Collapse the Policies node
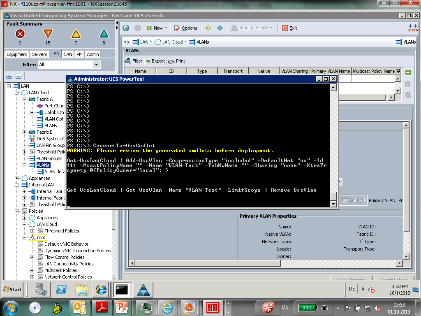The width and height of the screenshot is (421, 316). click(16, 211)
